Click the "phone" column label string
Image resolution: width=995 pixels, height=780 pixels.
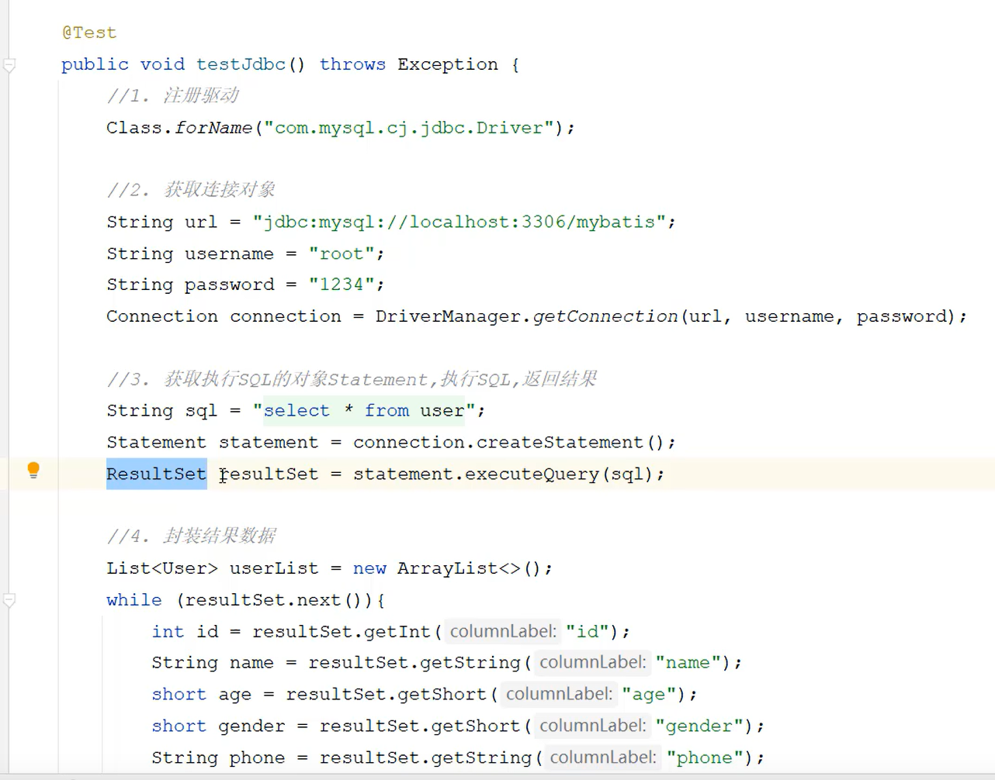tap(705, 758)
